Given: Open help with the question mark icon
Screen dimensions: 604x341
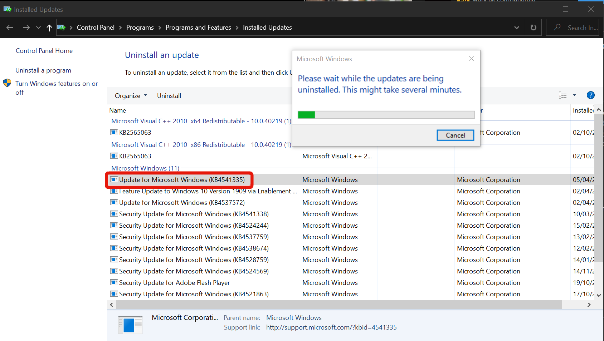Looking at the screenshot, I should (591, 95).
